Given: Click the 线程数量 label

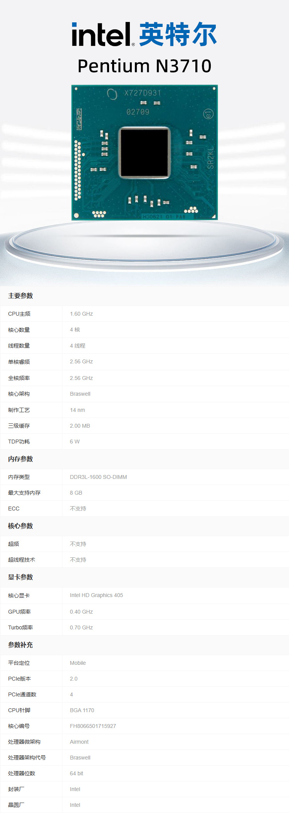Looking at the screenshot, I should click(x=19, y=346).
